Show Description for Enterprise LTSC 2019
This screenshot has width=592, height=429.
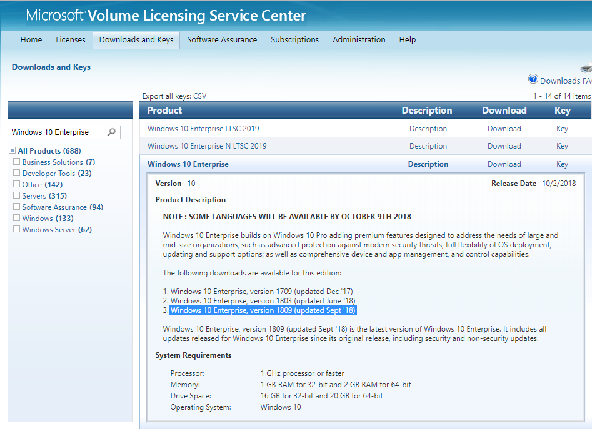click(x=428, y=129)
